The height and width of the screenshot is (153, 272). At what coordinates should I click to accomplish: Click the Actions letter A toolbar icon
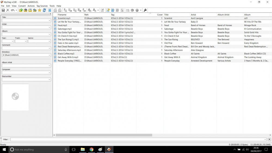point(94,10)
